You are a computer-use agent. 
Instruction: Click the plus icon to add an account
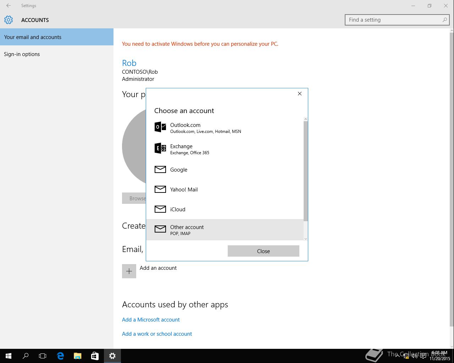pos(129,271)
